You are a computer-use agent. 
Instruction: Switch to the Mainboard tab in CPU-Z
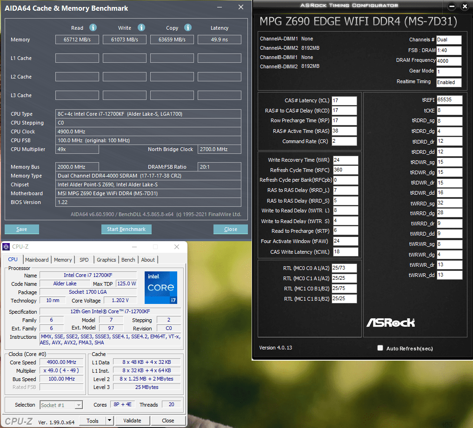tap(37, 260)
